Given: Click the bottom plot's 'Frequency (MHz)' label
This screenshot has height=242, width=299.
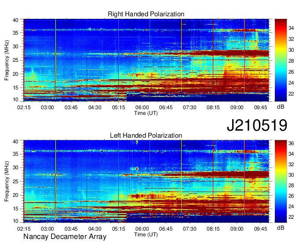Looking at the screenshot, I should click(7, 181).
